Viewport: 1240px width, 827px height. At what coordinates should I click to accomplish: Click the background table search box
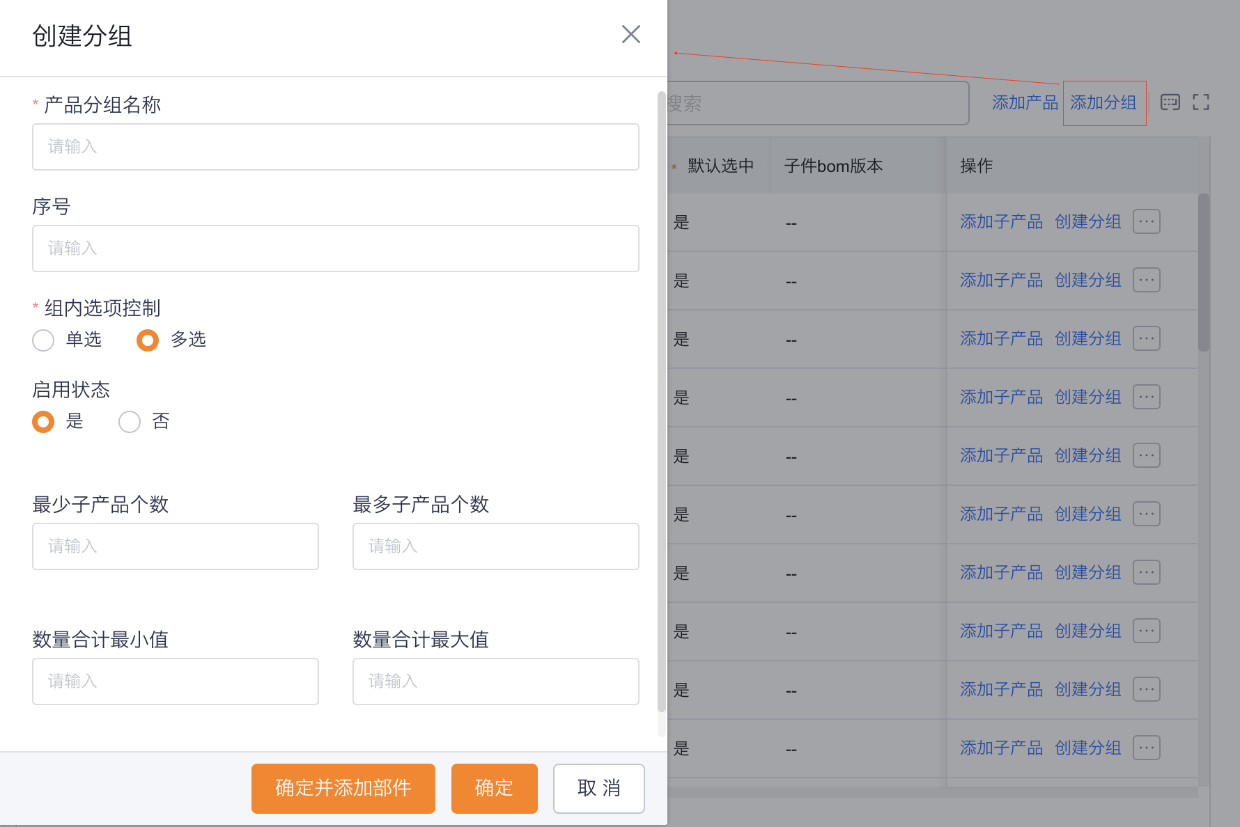[818, 103]
